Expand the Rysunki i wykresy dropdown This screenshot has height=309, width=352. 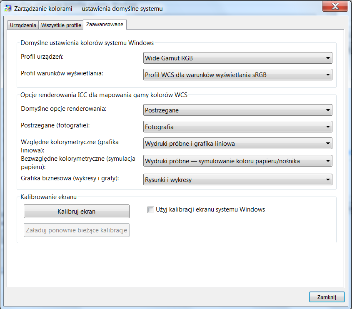pyautogui.click(x=237, y=180)
